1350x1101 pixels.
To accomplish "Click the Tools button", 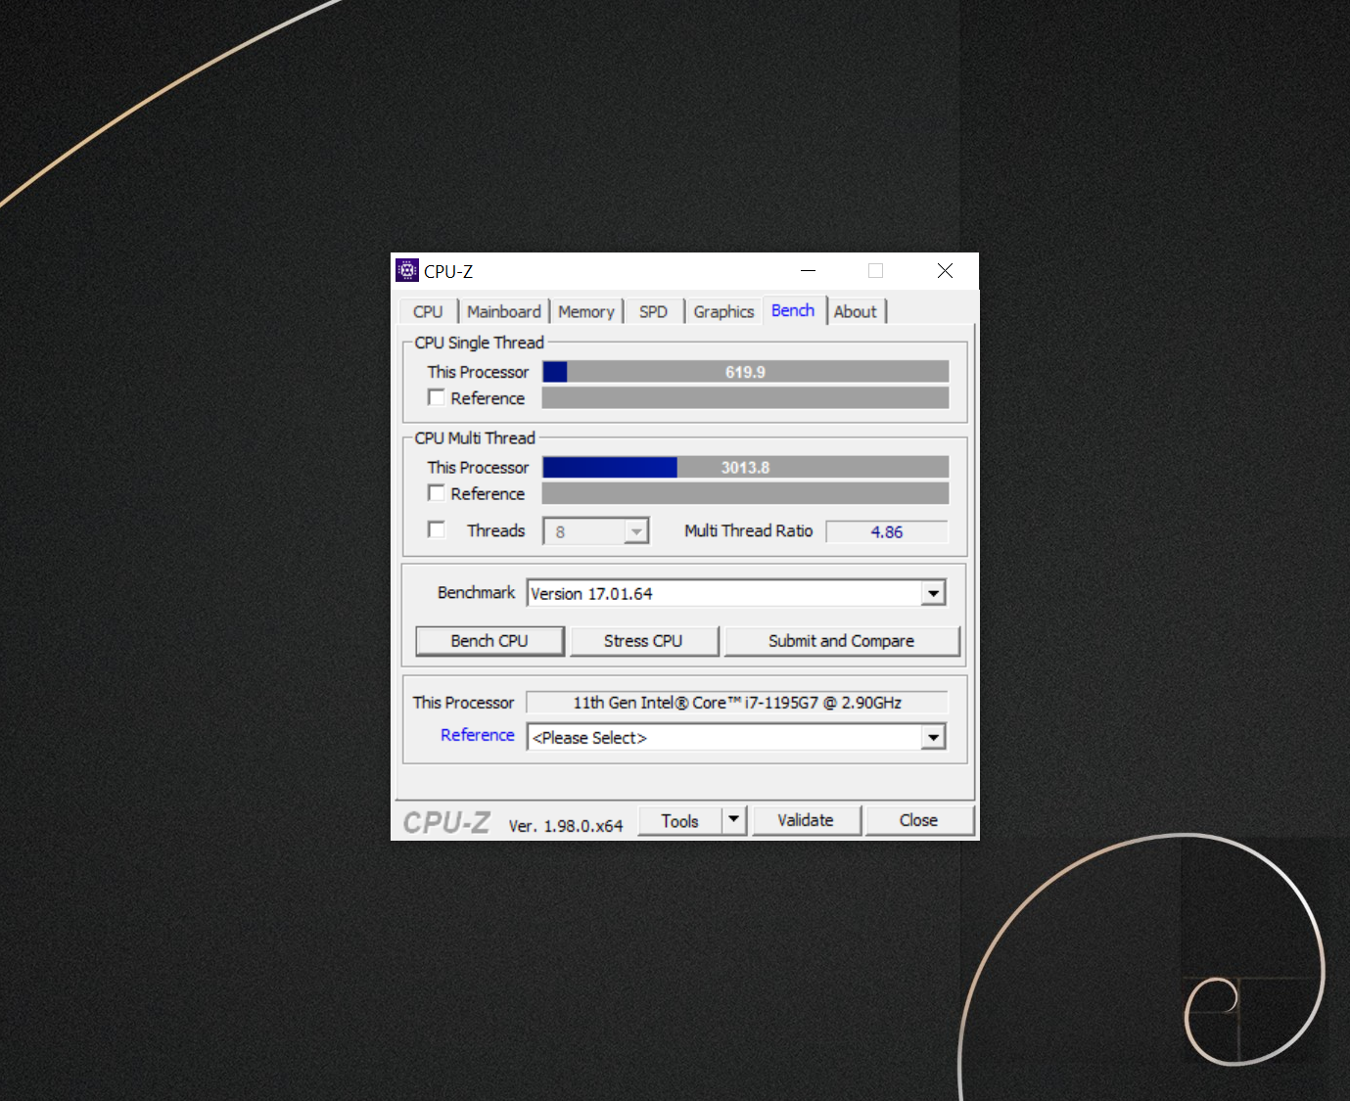I will [x=680, y=820].
